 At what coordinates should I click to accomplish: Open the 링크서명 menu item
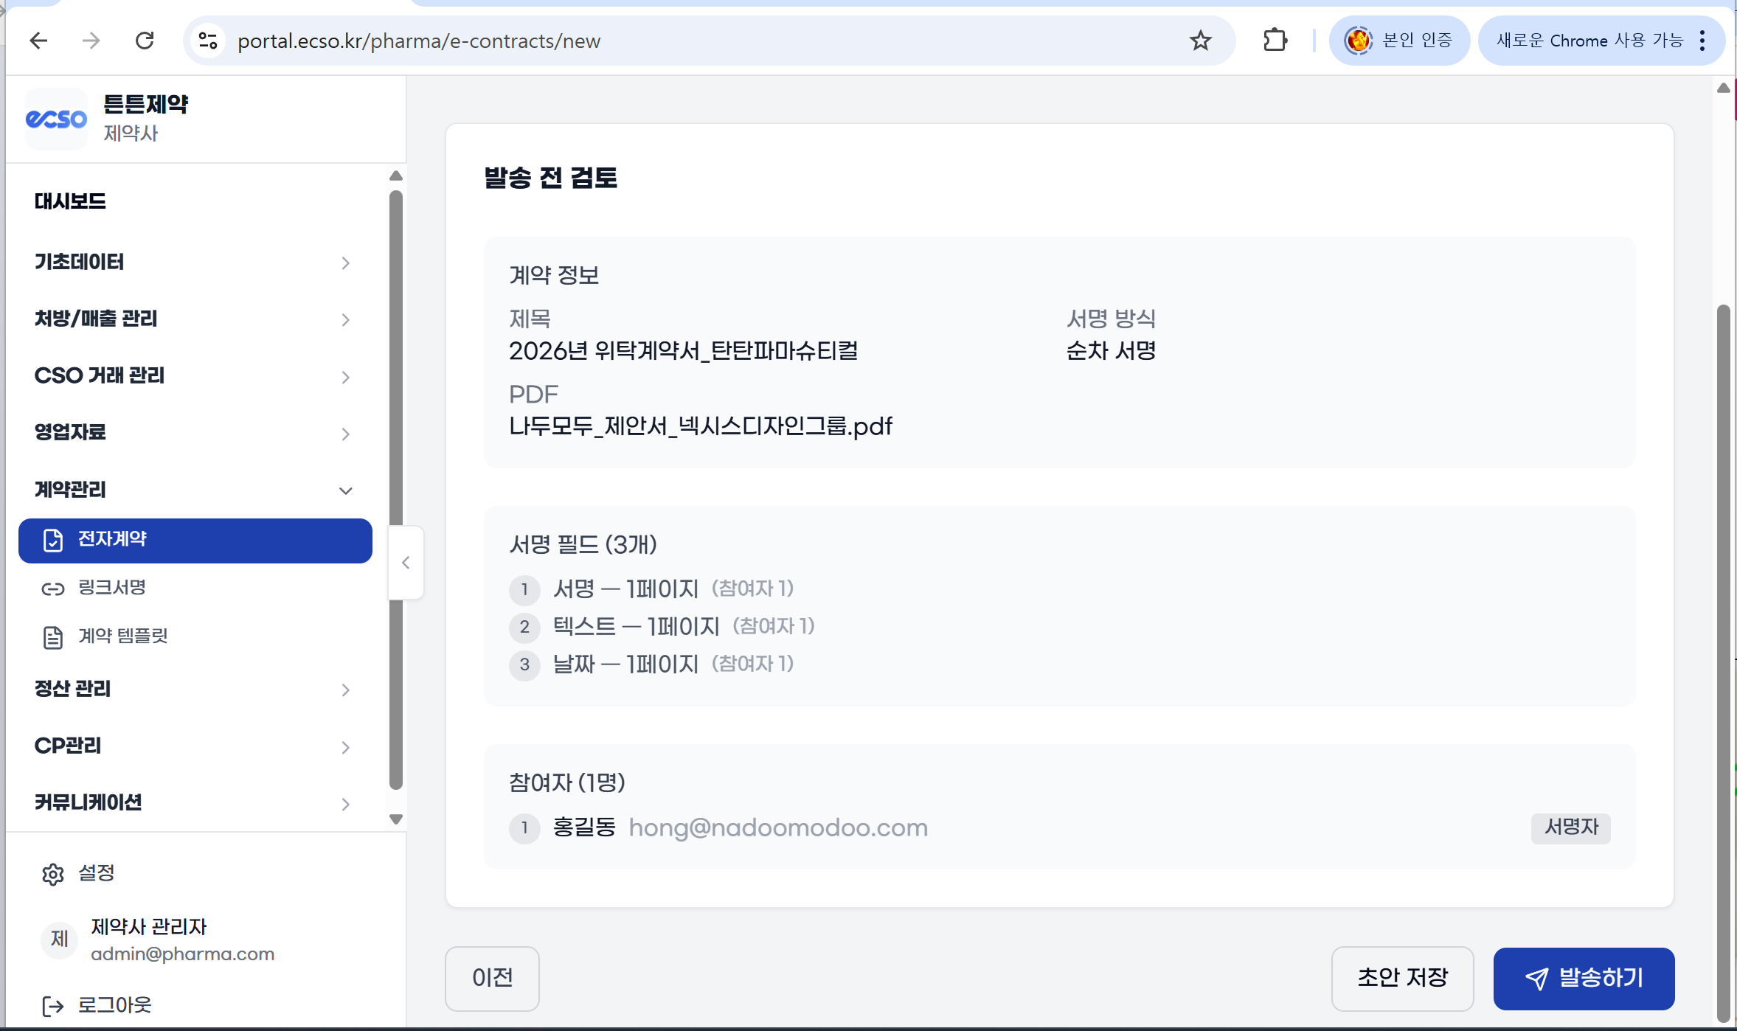111,588
